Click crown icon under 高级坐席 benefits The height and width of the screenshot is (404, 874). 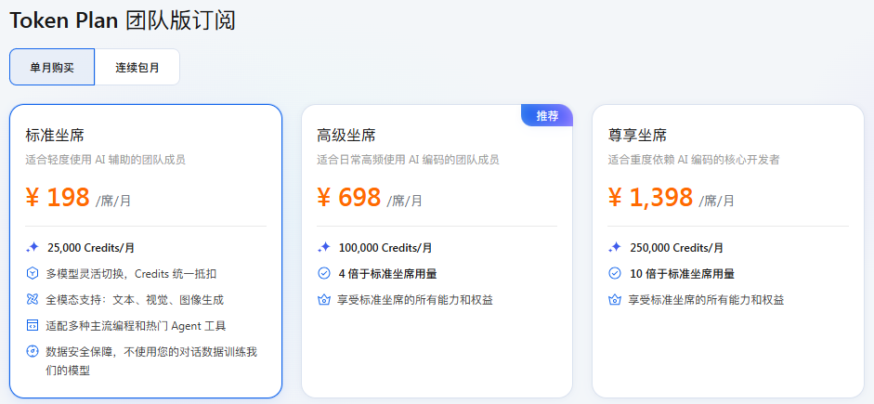point(324,300)
